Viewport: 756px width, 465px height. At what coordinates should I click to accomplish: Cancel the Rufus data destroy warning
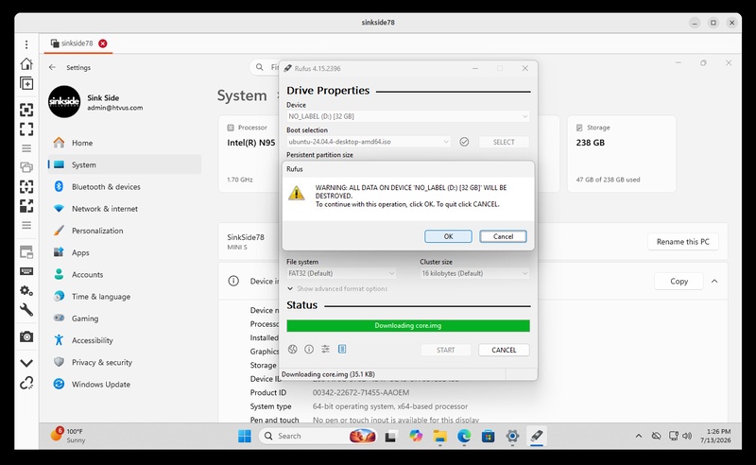pyautogui.click(x=503, y=236)
